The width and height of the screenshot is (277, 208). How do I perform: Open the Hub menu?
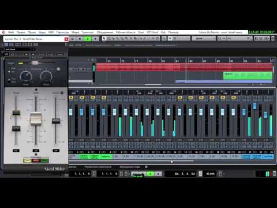pyautogui.click(x=163, y=32)
